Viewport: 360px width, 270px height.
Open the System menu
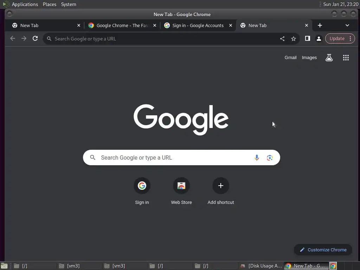pos(69,4)
